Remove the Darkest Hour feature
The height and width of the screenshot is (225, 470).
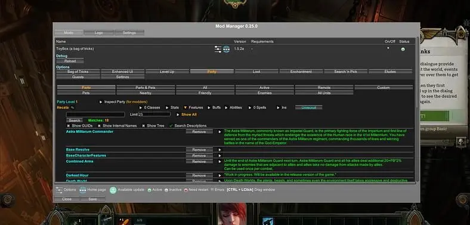[x=199, y=175]
